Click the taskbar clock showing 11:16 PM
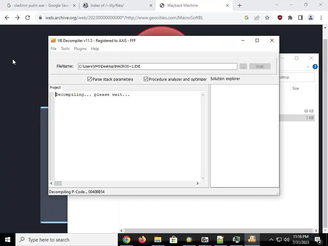Viewport: 328px width, 246px height. pos(300,240)
